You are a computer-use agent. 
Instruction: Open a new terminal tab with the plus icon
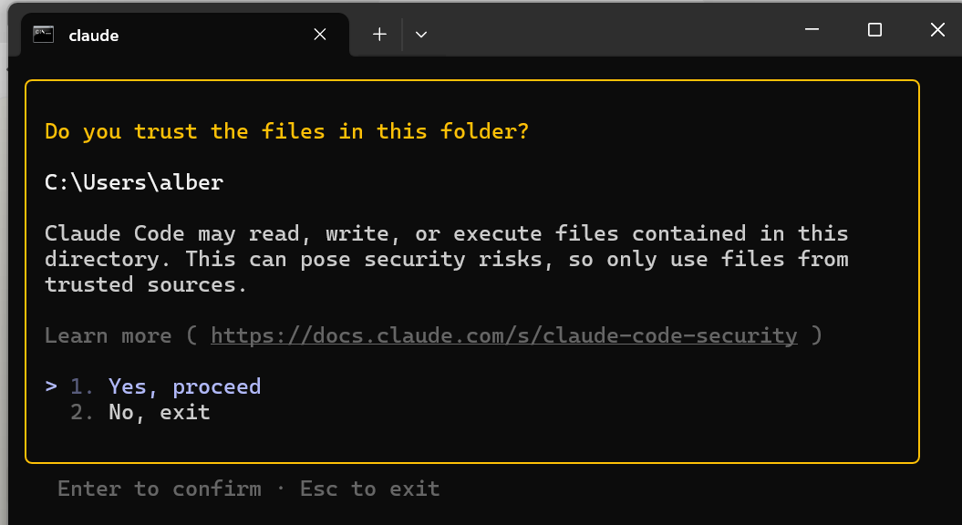378,35
